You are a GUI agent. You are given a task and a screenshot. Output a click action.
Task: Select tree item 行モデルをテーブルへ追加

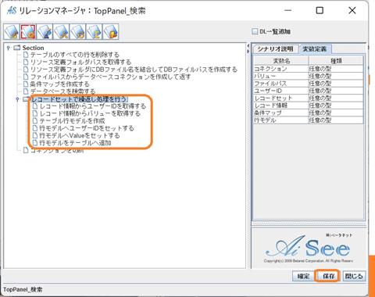coord(75,143)
